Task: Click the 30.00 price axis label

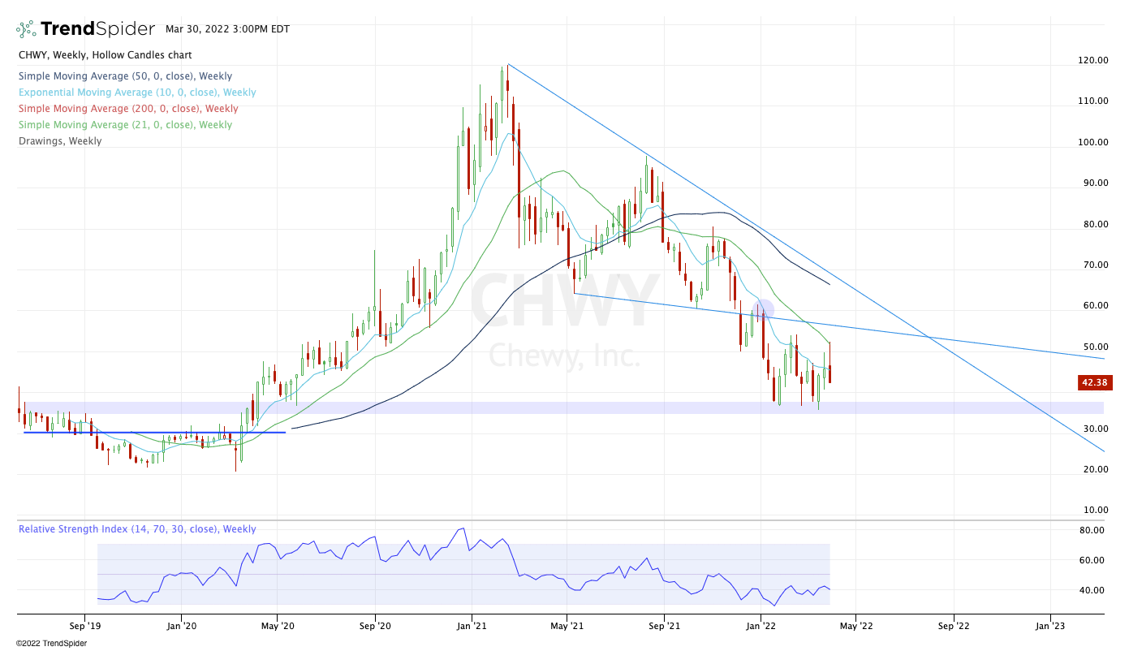Action: coord(1096,429)
